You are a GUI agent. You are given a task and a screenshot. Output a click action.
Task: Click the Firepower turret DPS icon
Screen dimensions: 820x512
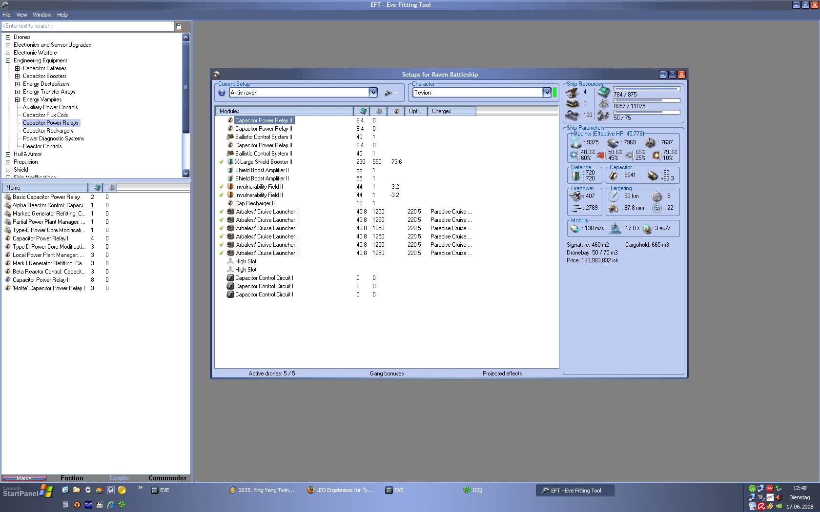pyautogui.click(x=576, y=196)
